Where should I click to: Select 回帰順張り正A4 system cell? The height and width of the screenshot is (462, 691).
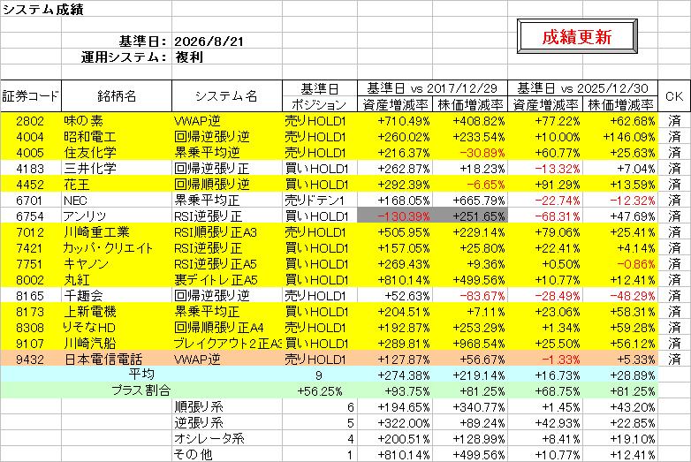coord(226,327)
